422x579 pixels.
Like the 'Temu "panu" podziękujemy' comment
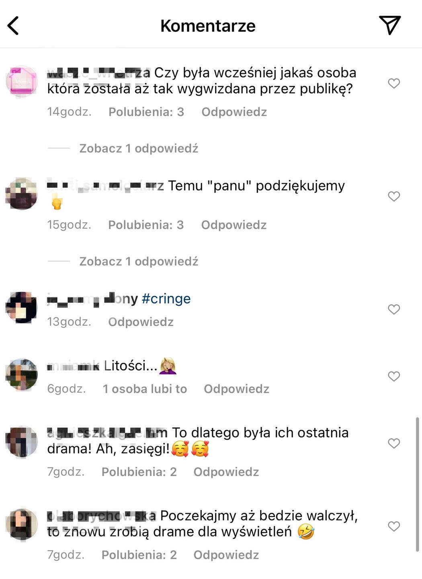click(394, 196)
